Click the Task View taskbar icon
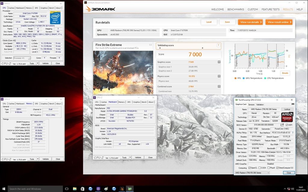Viewport: 308px width, 192px height. point(67,189)
